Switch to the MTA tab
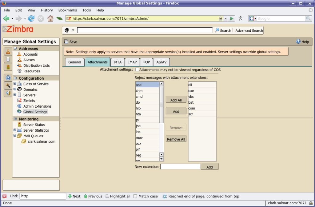Screen dimensions: 315x207 (118, 62)
